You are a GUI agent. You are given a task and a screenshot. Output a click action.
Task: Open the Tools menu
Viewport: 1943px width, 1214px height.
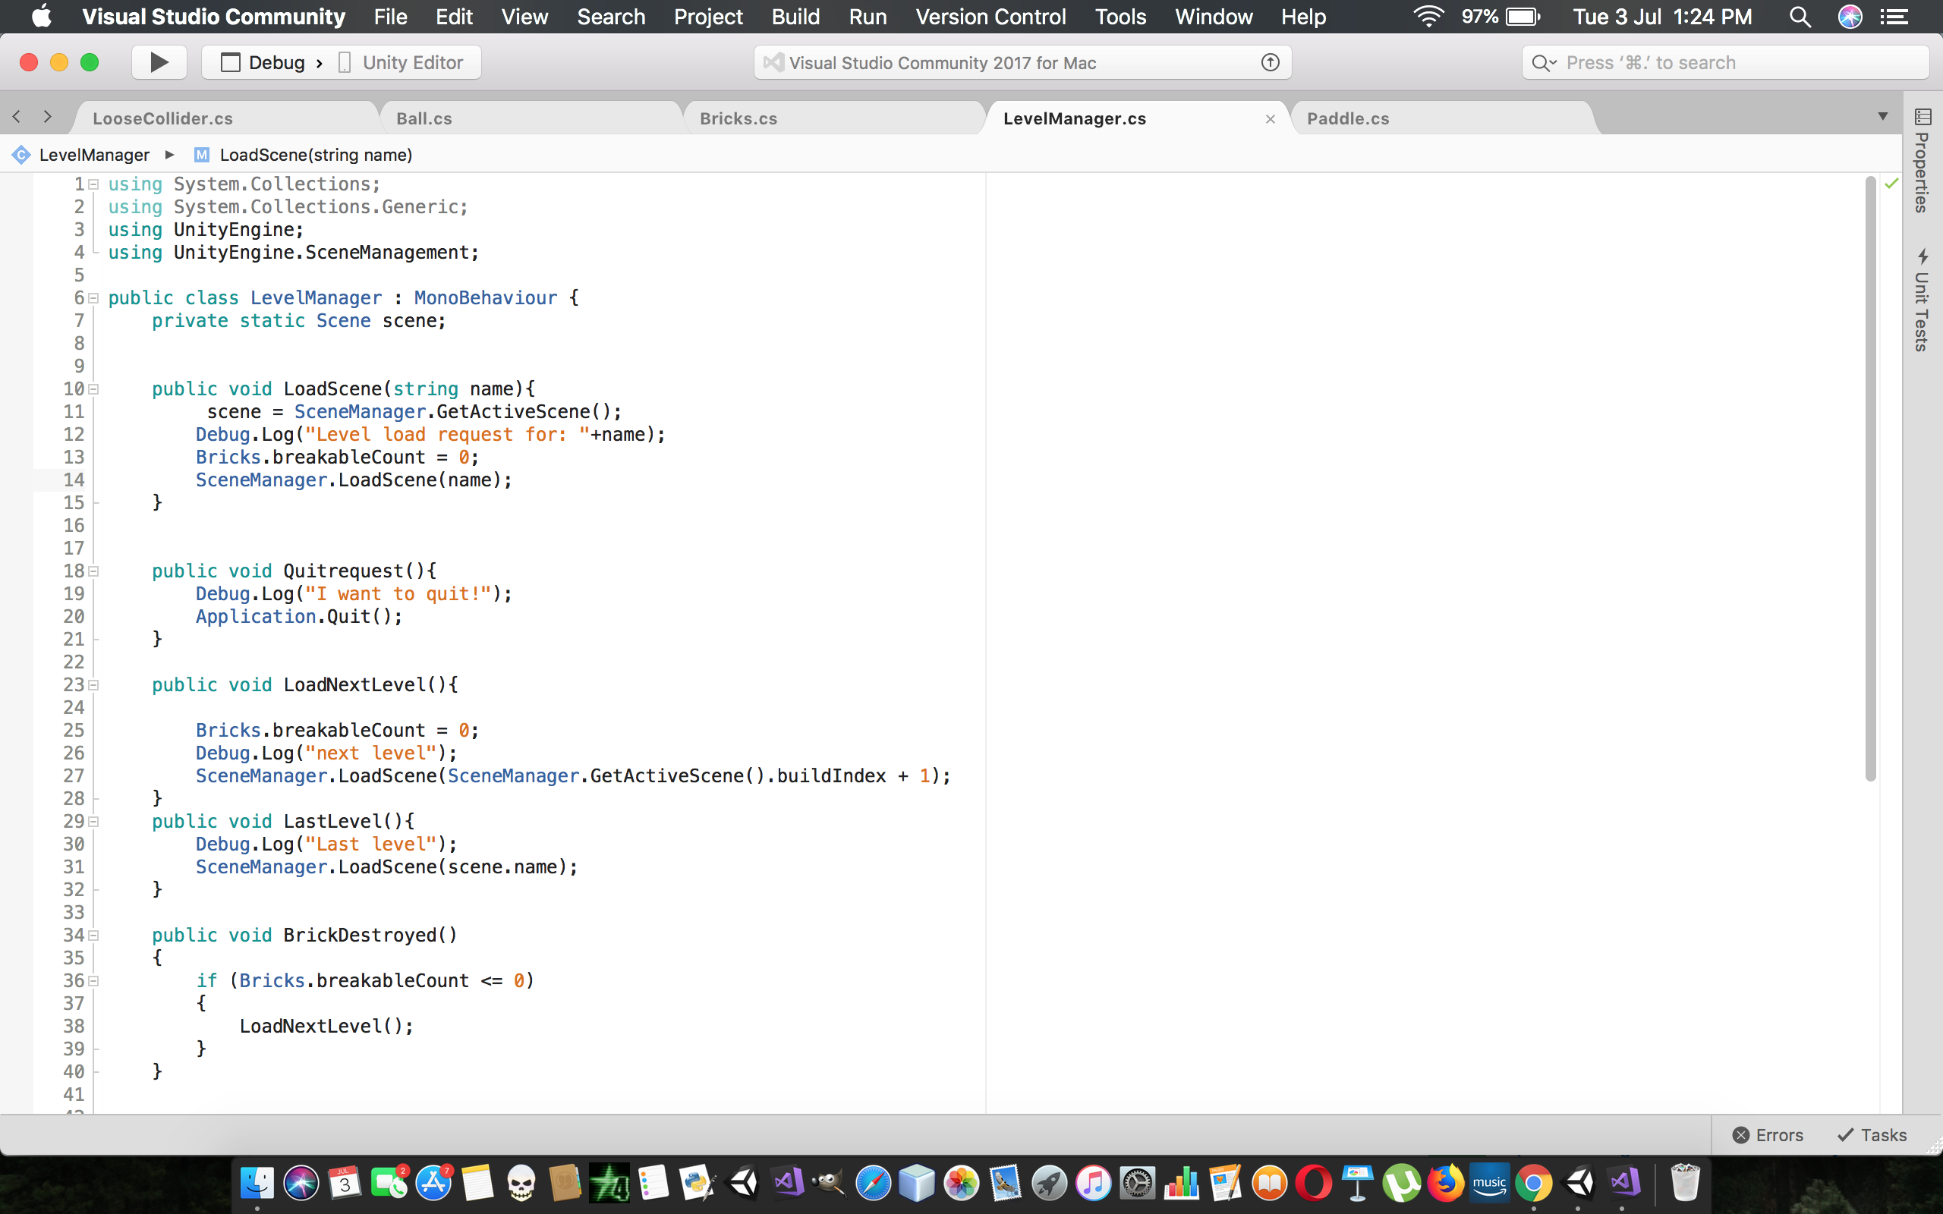[x=1120, y=16]
